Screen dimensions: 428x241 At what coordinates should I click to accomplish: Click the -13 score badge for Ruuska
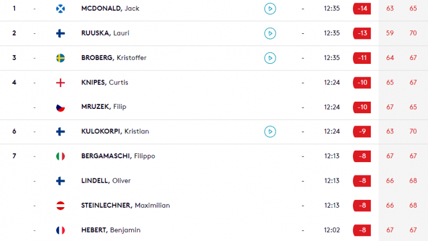pos(362,33)
